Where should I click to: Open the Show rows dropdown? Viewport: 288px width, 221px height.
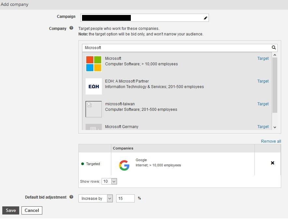point(109,181)
